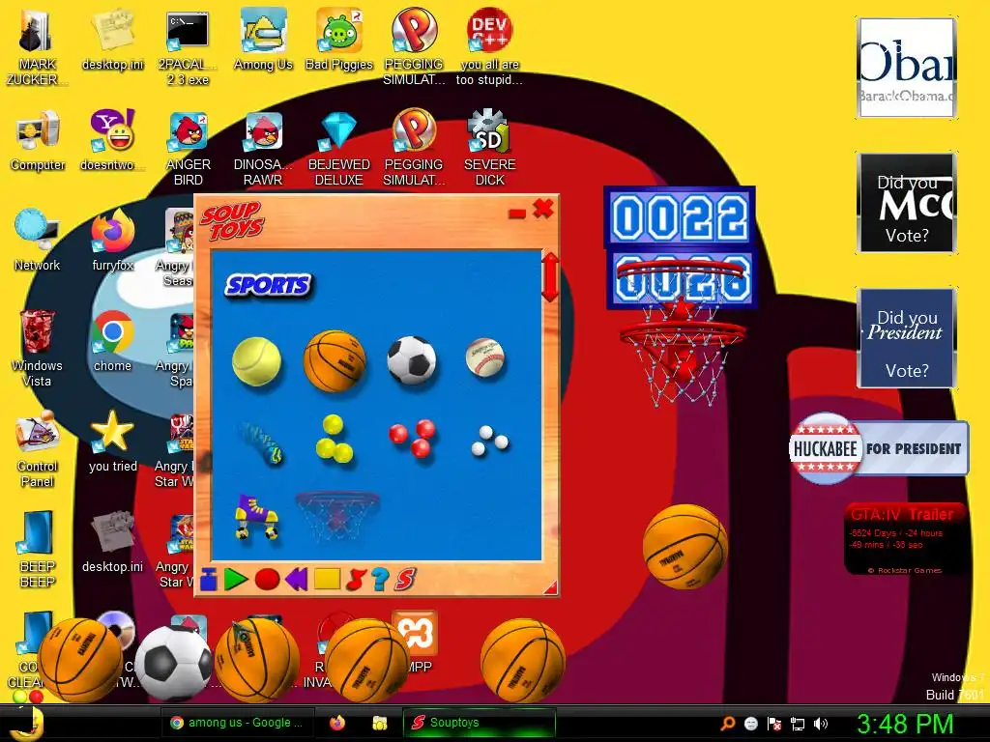Image resolution: width=990 pixels, height=742 pixels.
Task: Select the MARK ZUCKER... desktop icon
Action: tap(37, 48)
